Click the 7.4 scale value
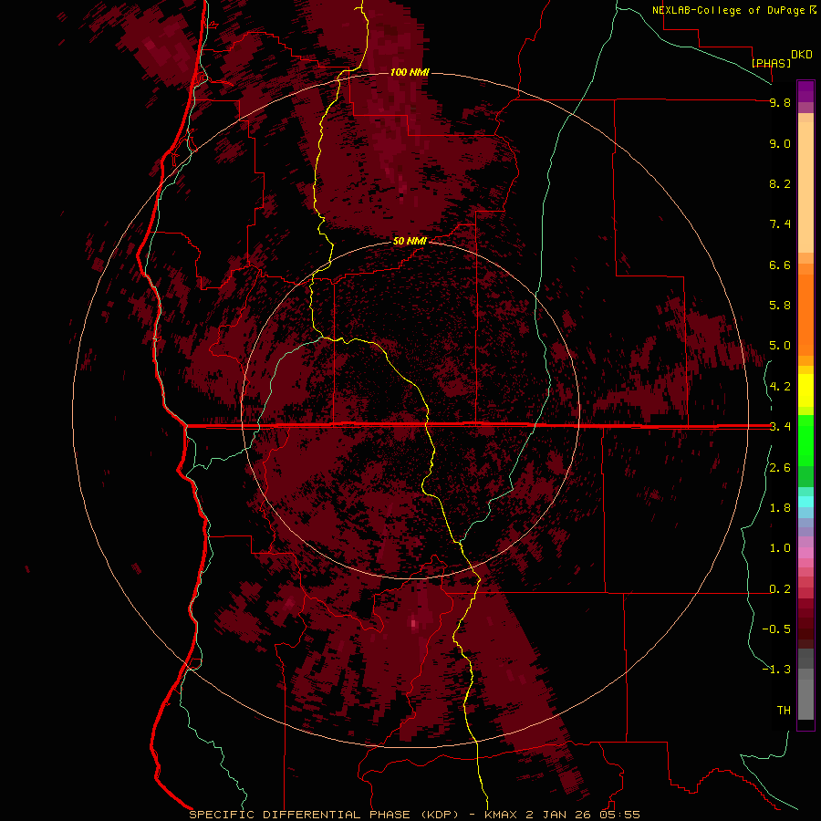Image resolution: width=821 pixels, height=821 pixels. click(780, 224)
